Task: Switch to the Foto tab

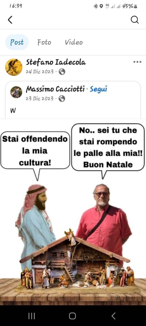Action: pos(44,42)
